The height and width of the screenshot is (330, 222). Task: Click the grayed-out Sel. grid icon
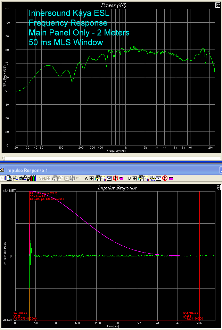(48, 179)
